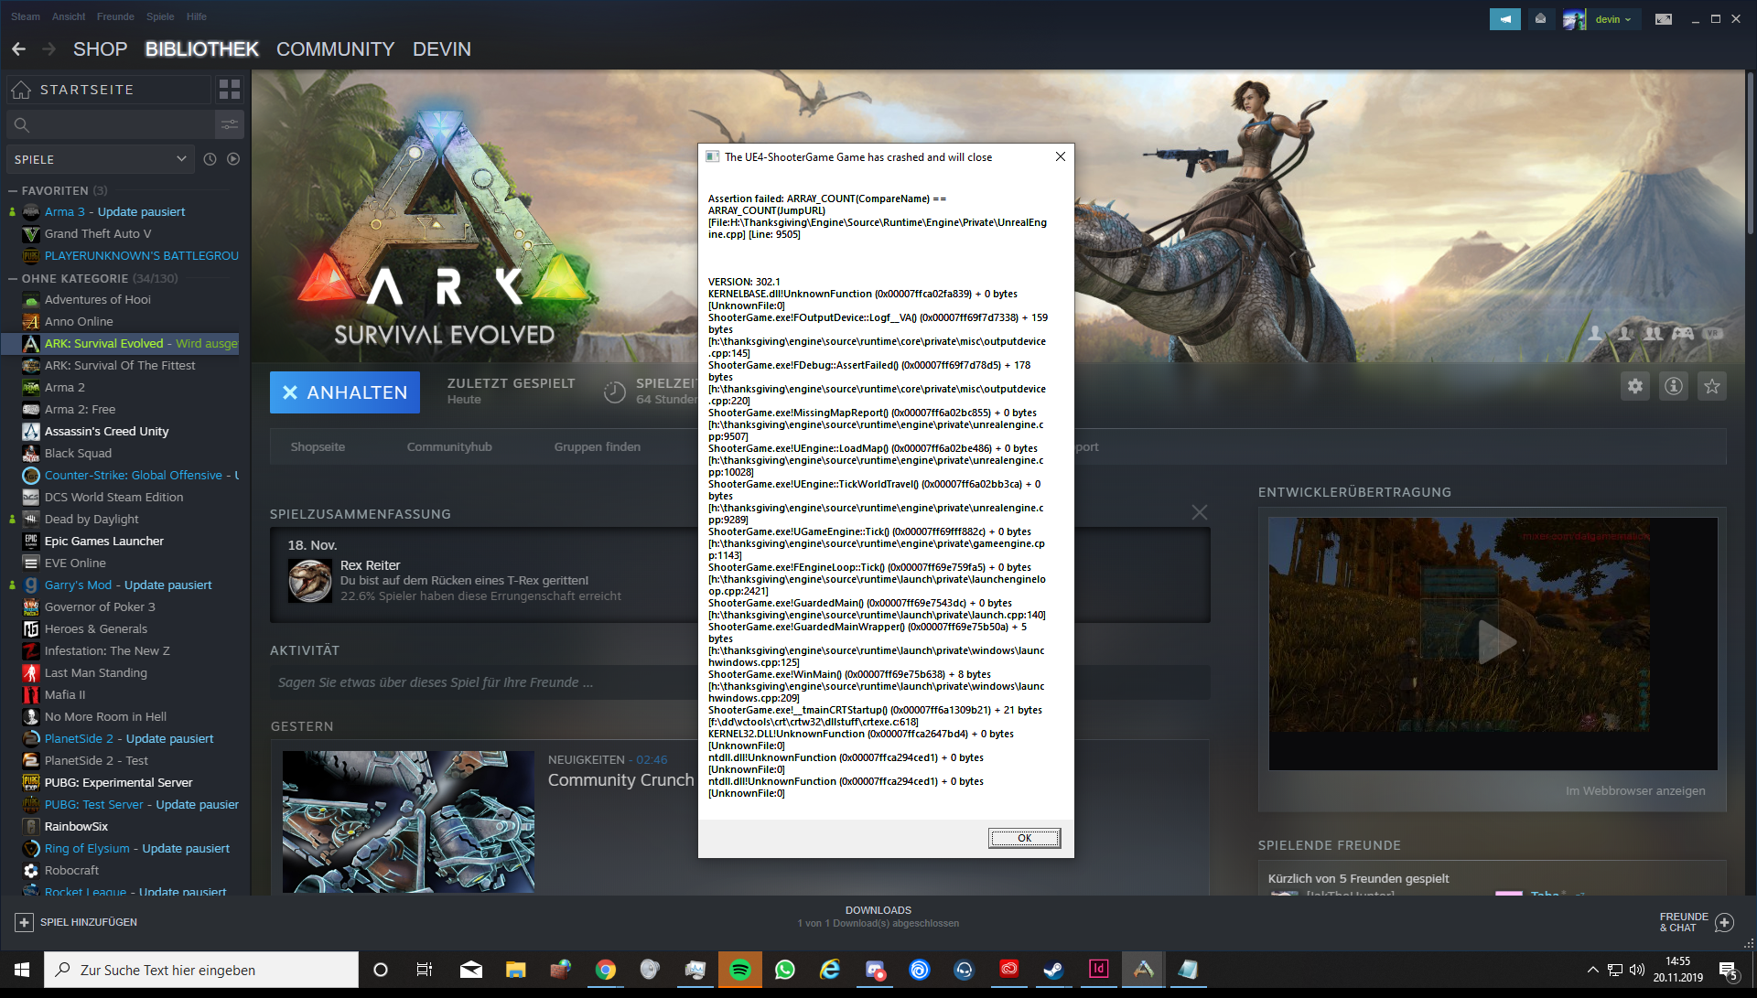Viewport: 1757px width, 998px height.
Task: Click the ANHALTEN button
Action: tap(345, 392)
